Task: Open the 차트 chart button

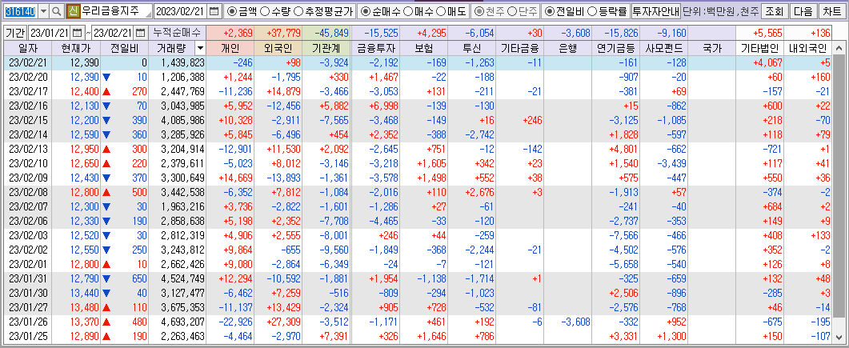Action: (831, 11)
